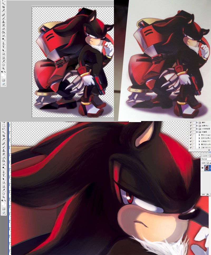Image resolution: width=211 pixels, height=255 pixels.
Task: Select the Zoom tool in the upper toolbar
Action: click(3, 68)
